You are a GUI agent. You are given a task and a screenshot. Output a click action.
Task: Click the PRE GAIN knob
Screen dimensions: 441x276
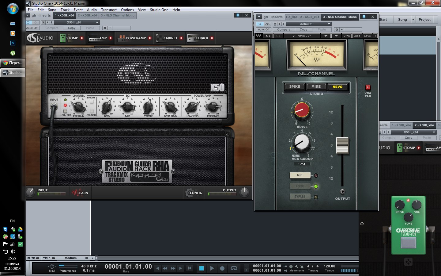79,107
